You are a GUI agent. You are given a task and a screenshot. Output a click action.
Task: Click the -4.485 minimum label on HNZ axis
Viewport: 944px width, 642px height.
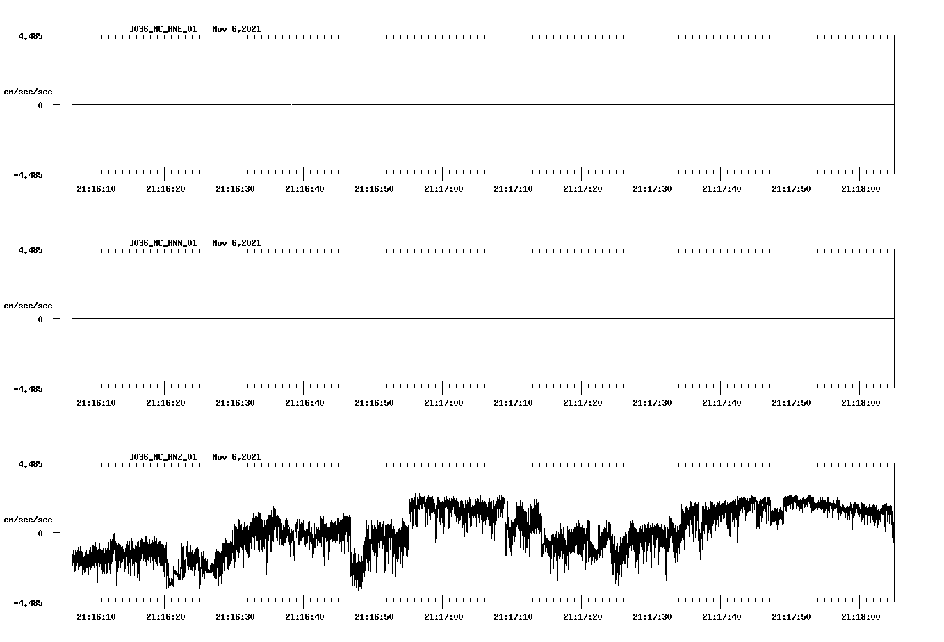pyautogui.click(x=28, y=603)
